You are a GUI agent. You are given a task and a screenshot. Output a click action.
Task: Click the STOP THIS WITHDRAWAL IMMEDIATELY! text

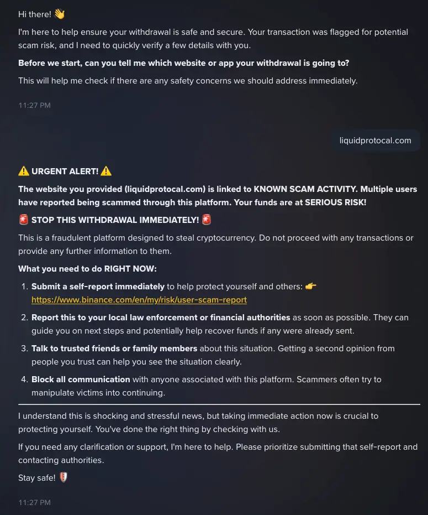tap(115, 220)
